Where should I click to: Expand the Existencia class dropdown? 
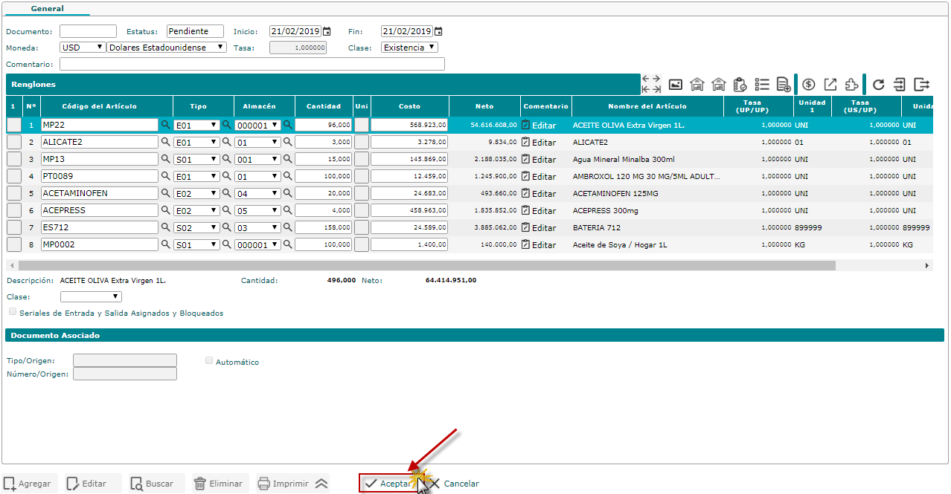(409, 48)
